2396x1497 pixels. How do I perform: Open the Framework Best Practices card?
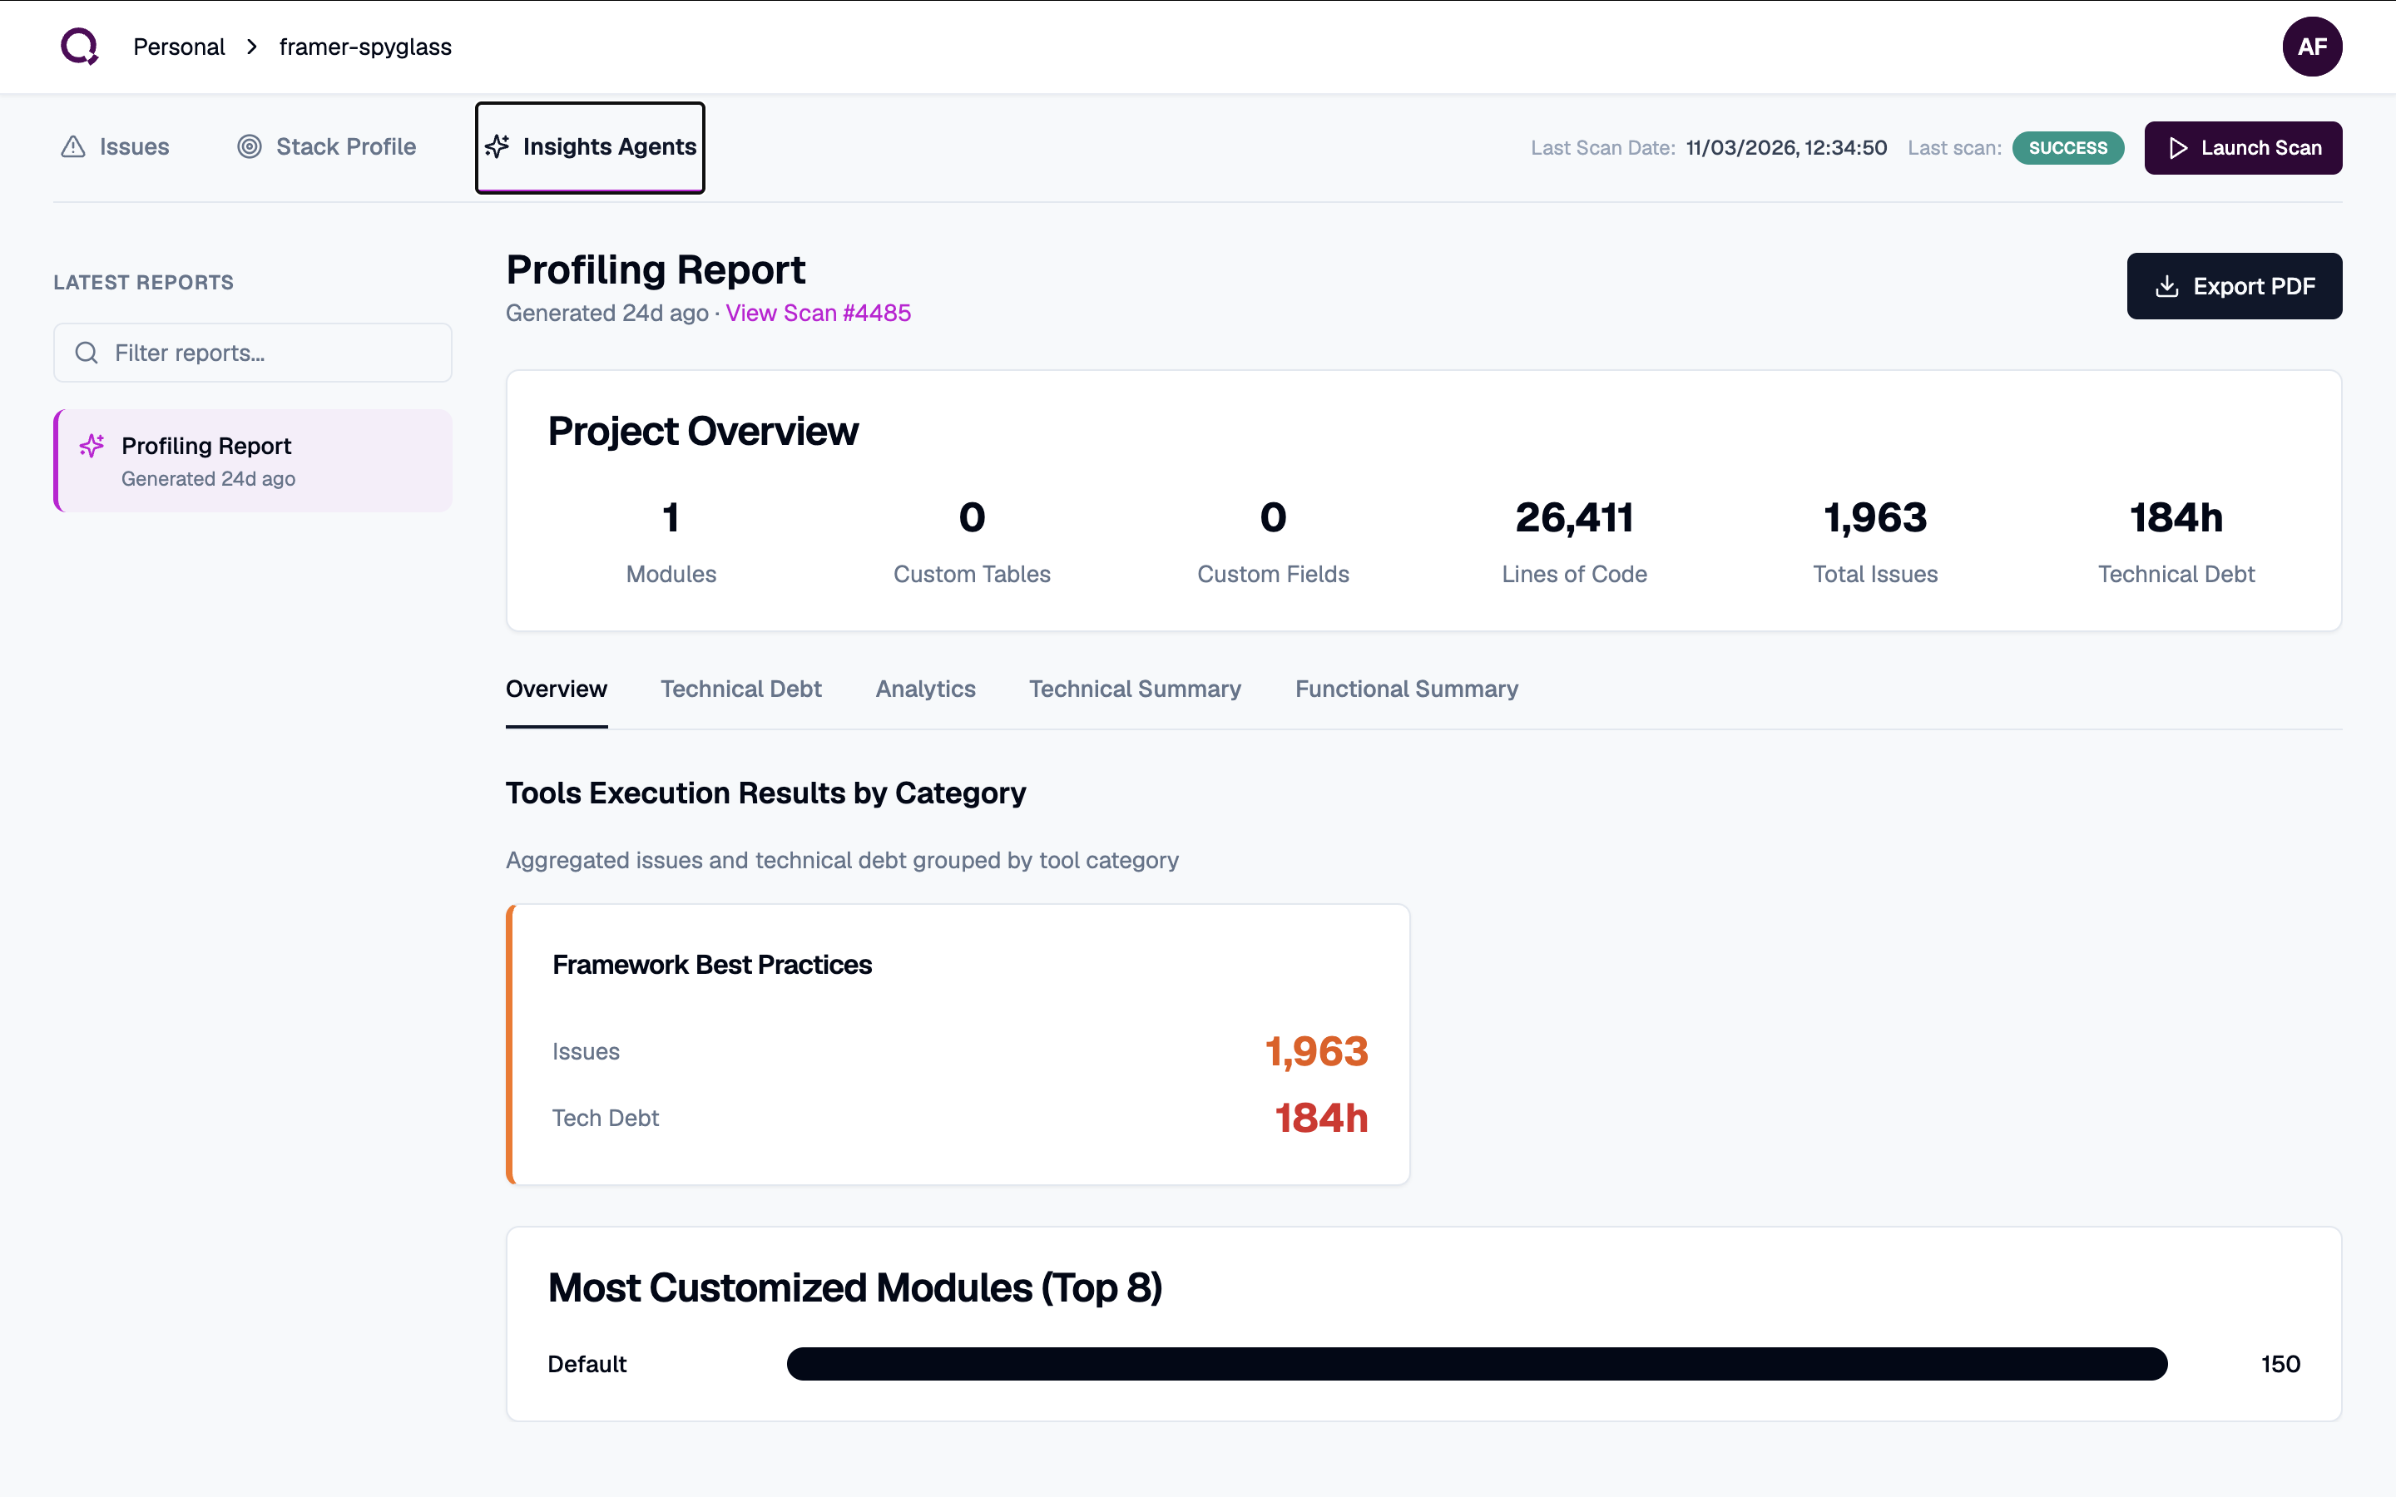click(958, 1045)
